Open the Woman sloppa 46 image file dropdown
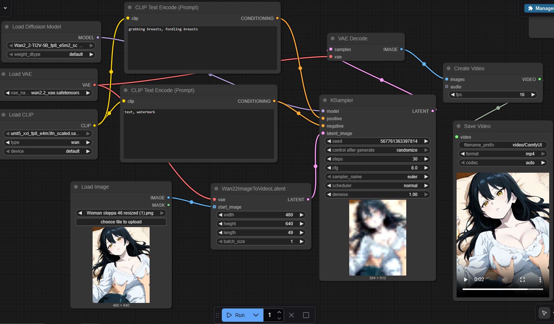 (x=121, y=213)
